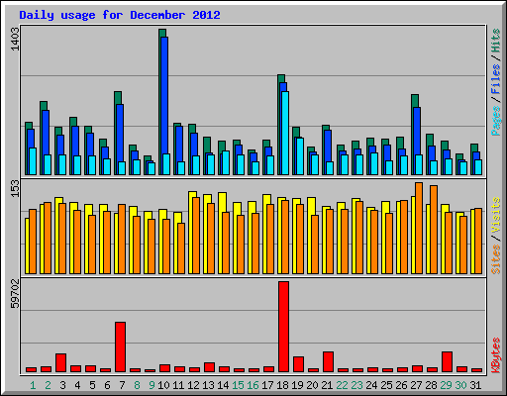This screenshot has height=396, width=507.
Task: Click the day 14 axis label
Action: (x=223, y=385)
